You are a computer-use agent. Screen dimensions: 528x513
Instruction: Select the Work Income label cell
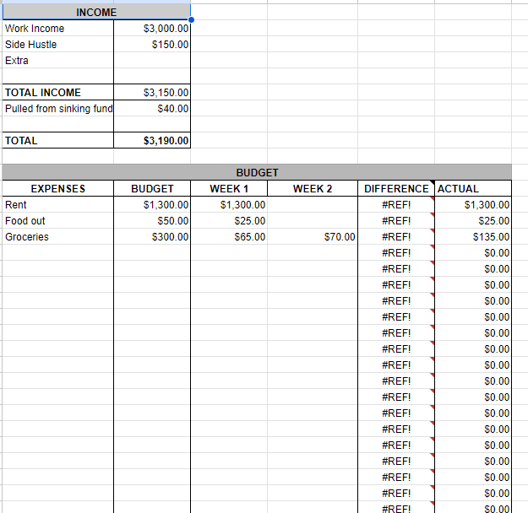pos(58,28)
